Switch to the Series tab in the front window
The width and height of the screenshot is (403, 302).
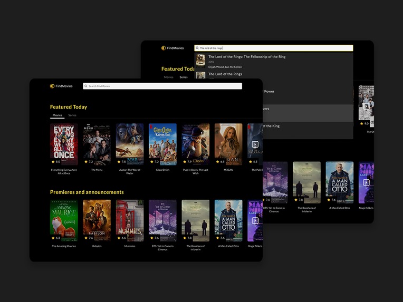tap(72, 115)
